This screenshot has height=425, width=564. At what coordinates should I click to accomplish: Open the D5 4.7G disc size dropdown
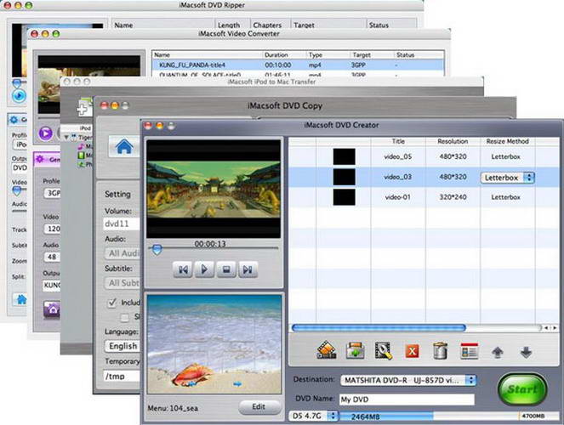tap(312, 416)
